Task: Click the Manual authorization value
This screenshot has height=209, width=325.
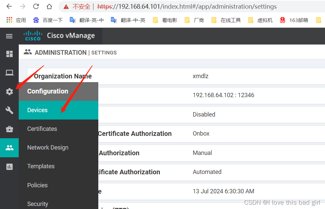Action: point(202,153)
